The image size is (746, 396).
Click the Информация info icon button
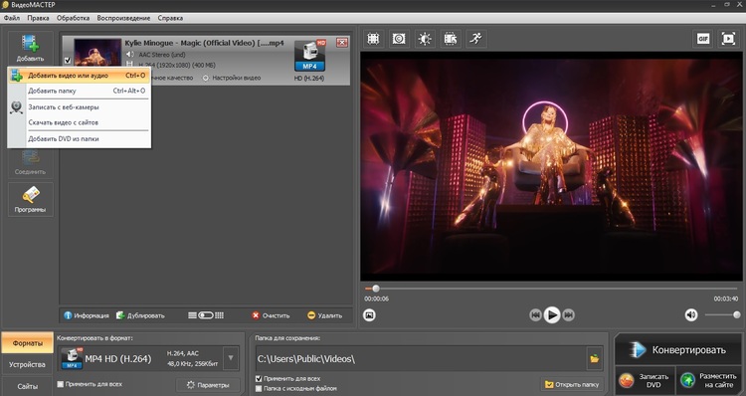tap(87, 315)
